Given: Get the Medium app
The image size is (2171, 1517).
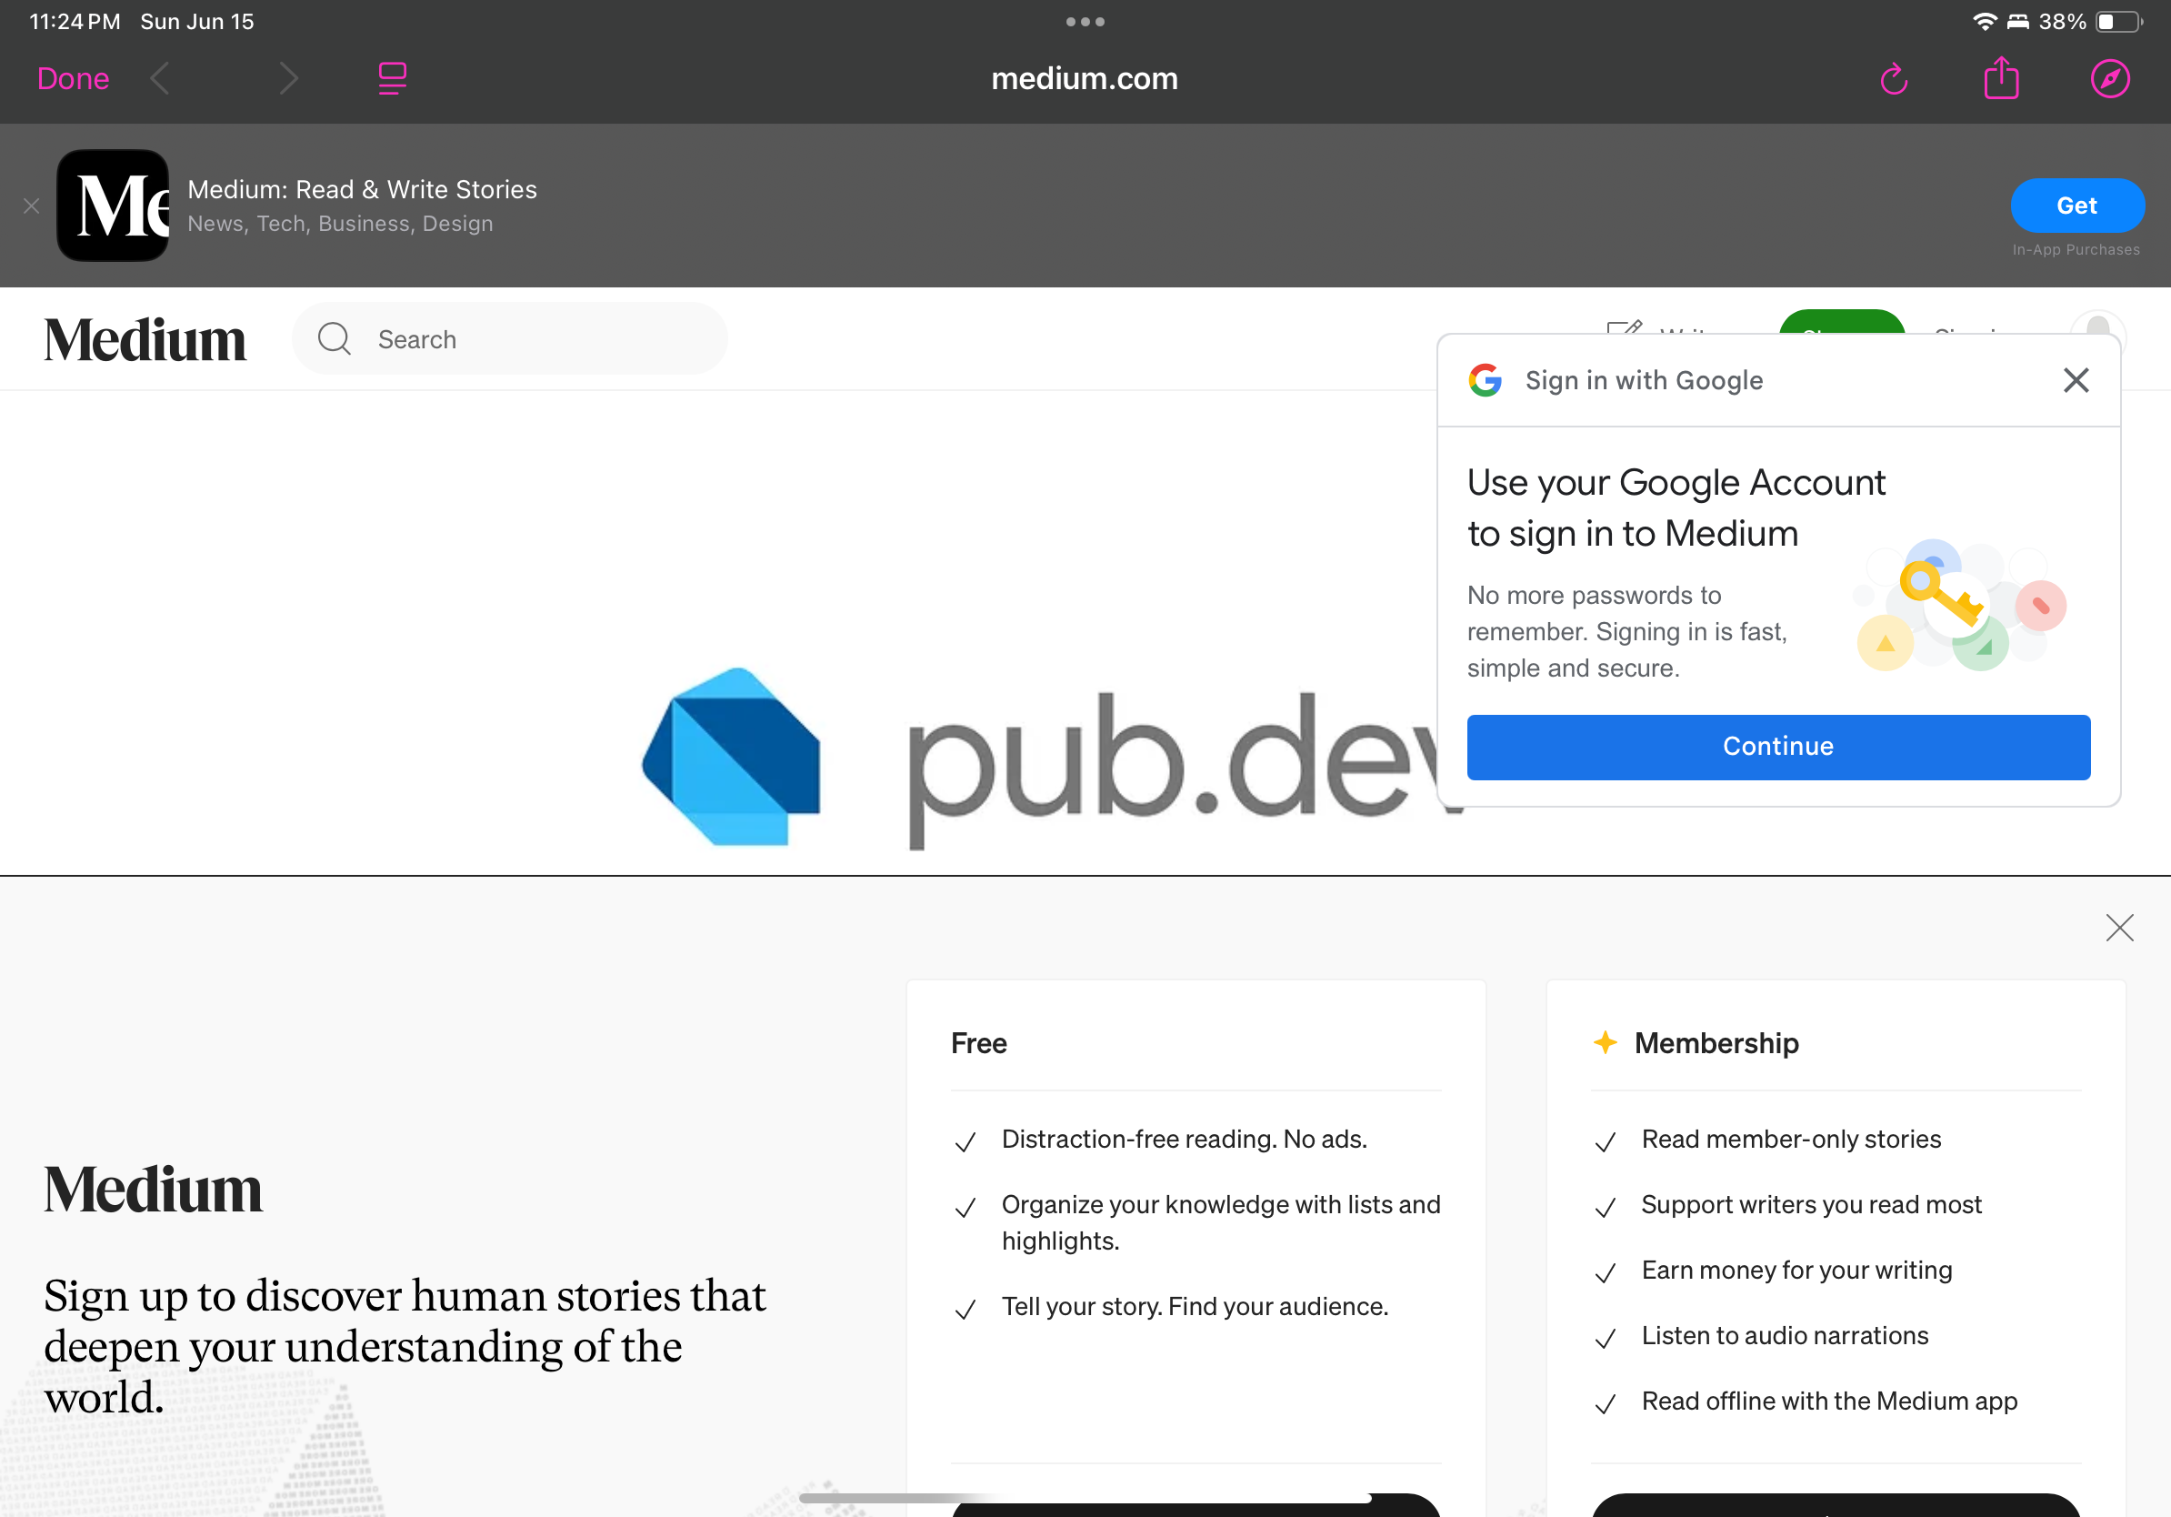Looking at the screenshot, I should tap(2076, 206).
